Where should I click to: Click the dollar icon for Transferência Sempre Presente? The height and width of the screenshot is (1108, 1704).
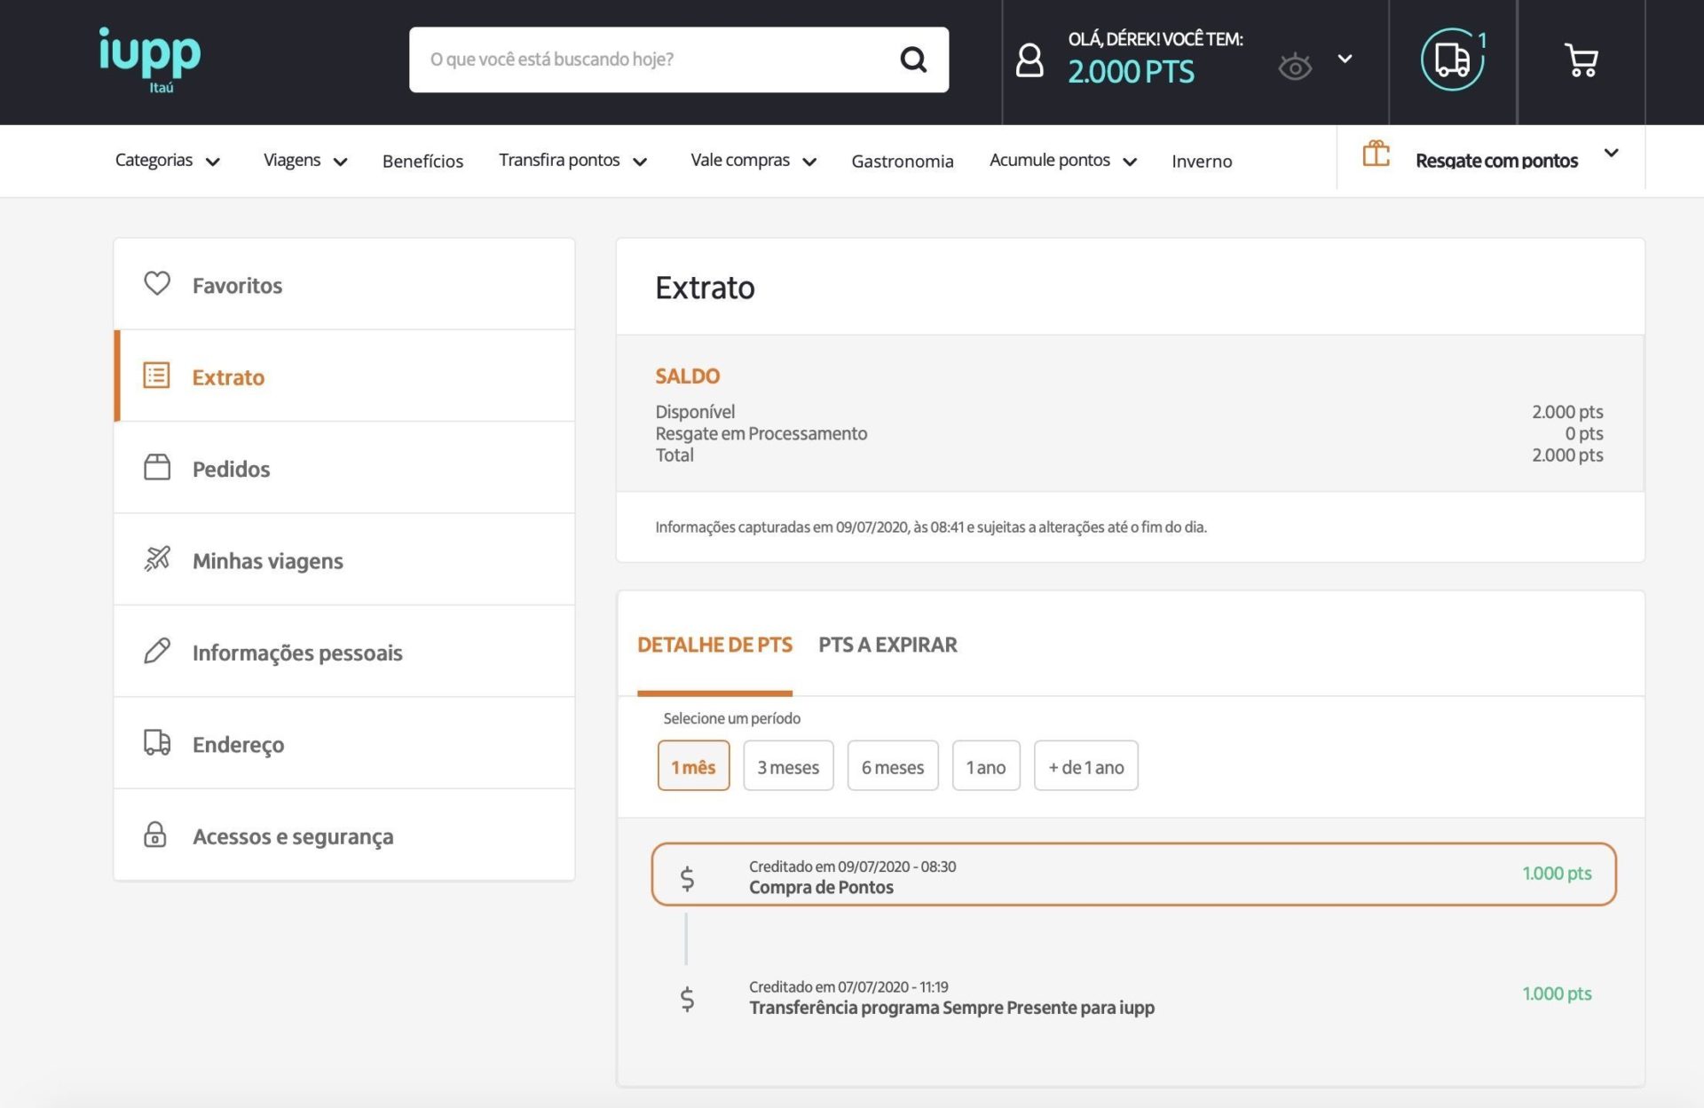687,999
